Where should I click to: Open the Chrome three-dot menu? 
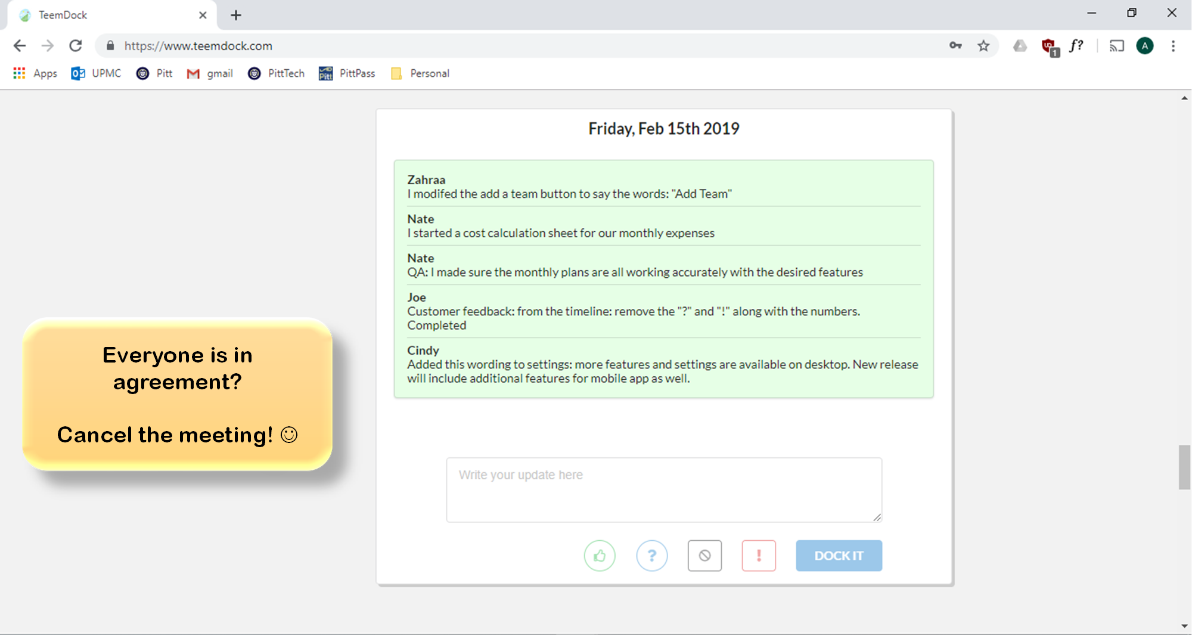1173,46
